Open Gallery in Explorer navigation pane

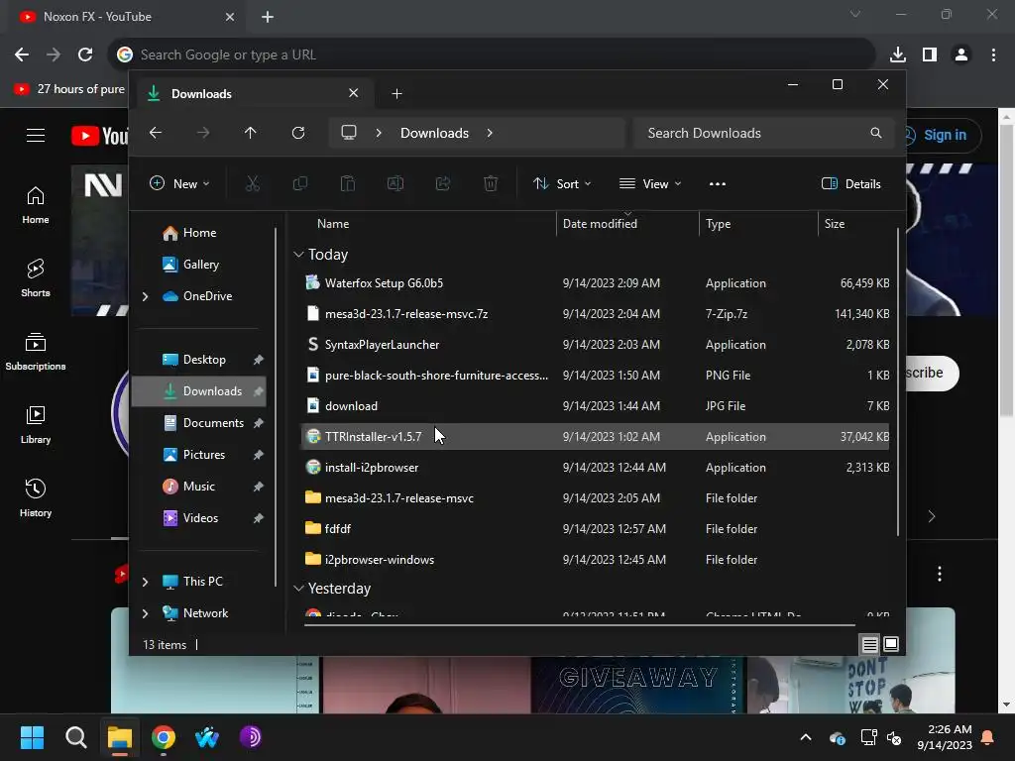point(200,265)
